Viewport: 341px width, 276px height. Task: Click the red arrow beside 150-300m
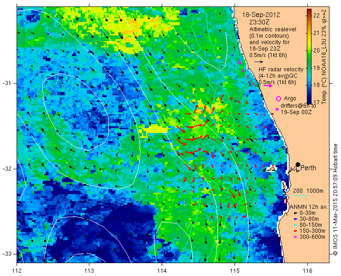click(x=295, y=231)
